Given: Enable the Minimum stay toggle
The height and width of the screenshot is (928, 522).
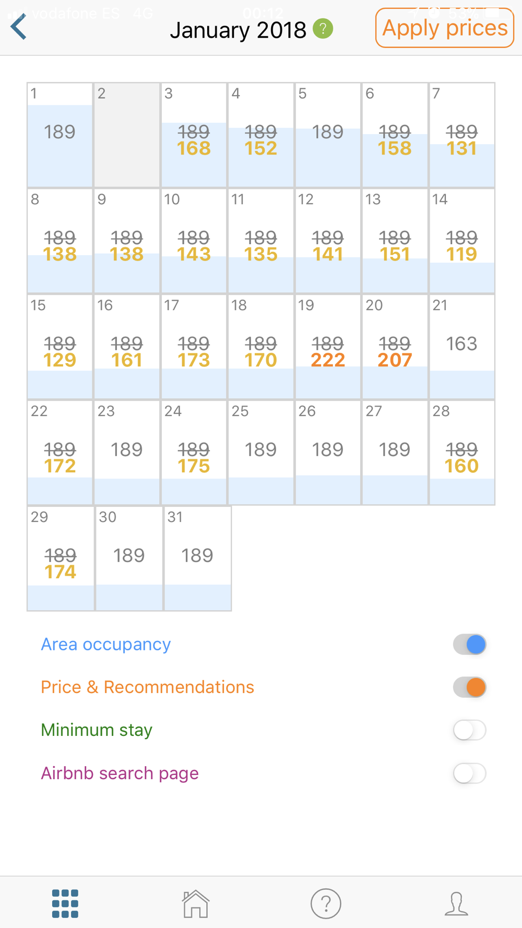Looking at the screenshot, I should pos(469,730).
